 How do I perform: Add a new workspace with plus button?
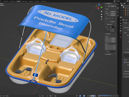click(48, 1)
